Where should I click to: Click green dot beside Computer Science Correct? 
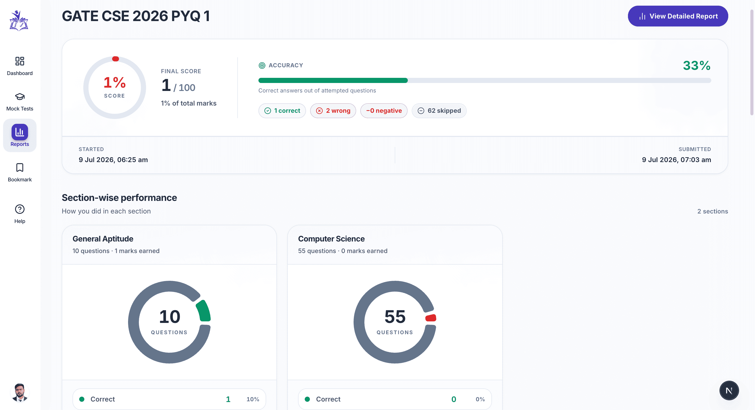307,399
